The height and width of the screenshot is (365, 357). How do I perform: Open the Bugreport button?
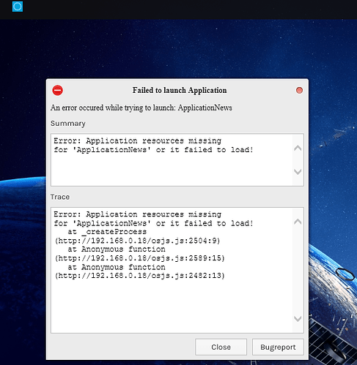pos(278,347)
